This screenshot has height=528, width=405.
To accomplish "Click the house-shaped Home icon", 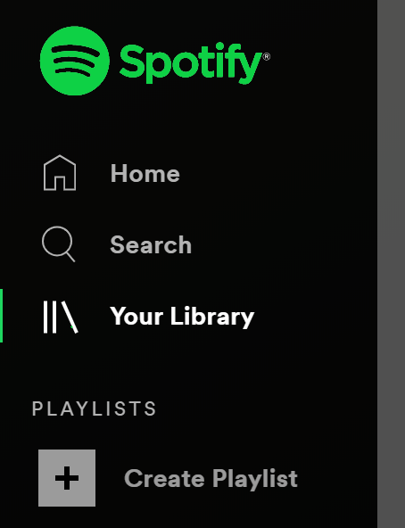I will pos(60,173).
